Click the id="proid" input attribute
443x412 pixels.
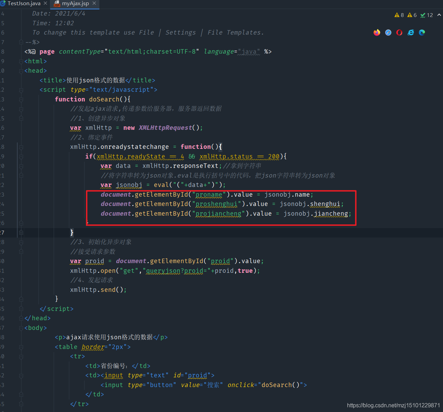pyautogui.click(x=192, y=375)
